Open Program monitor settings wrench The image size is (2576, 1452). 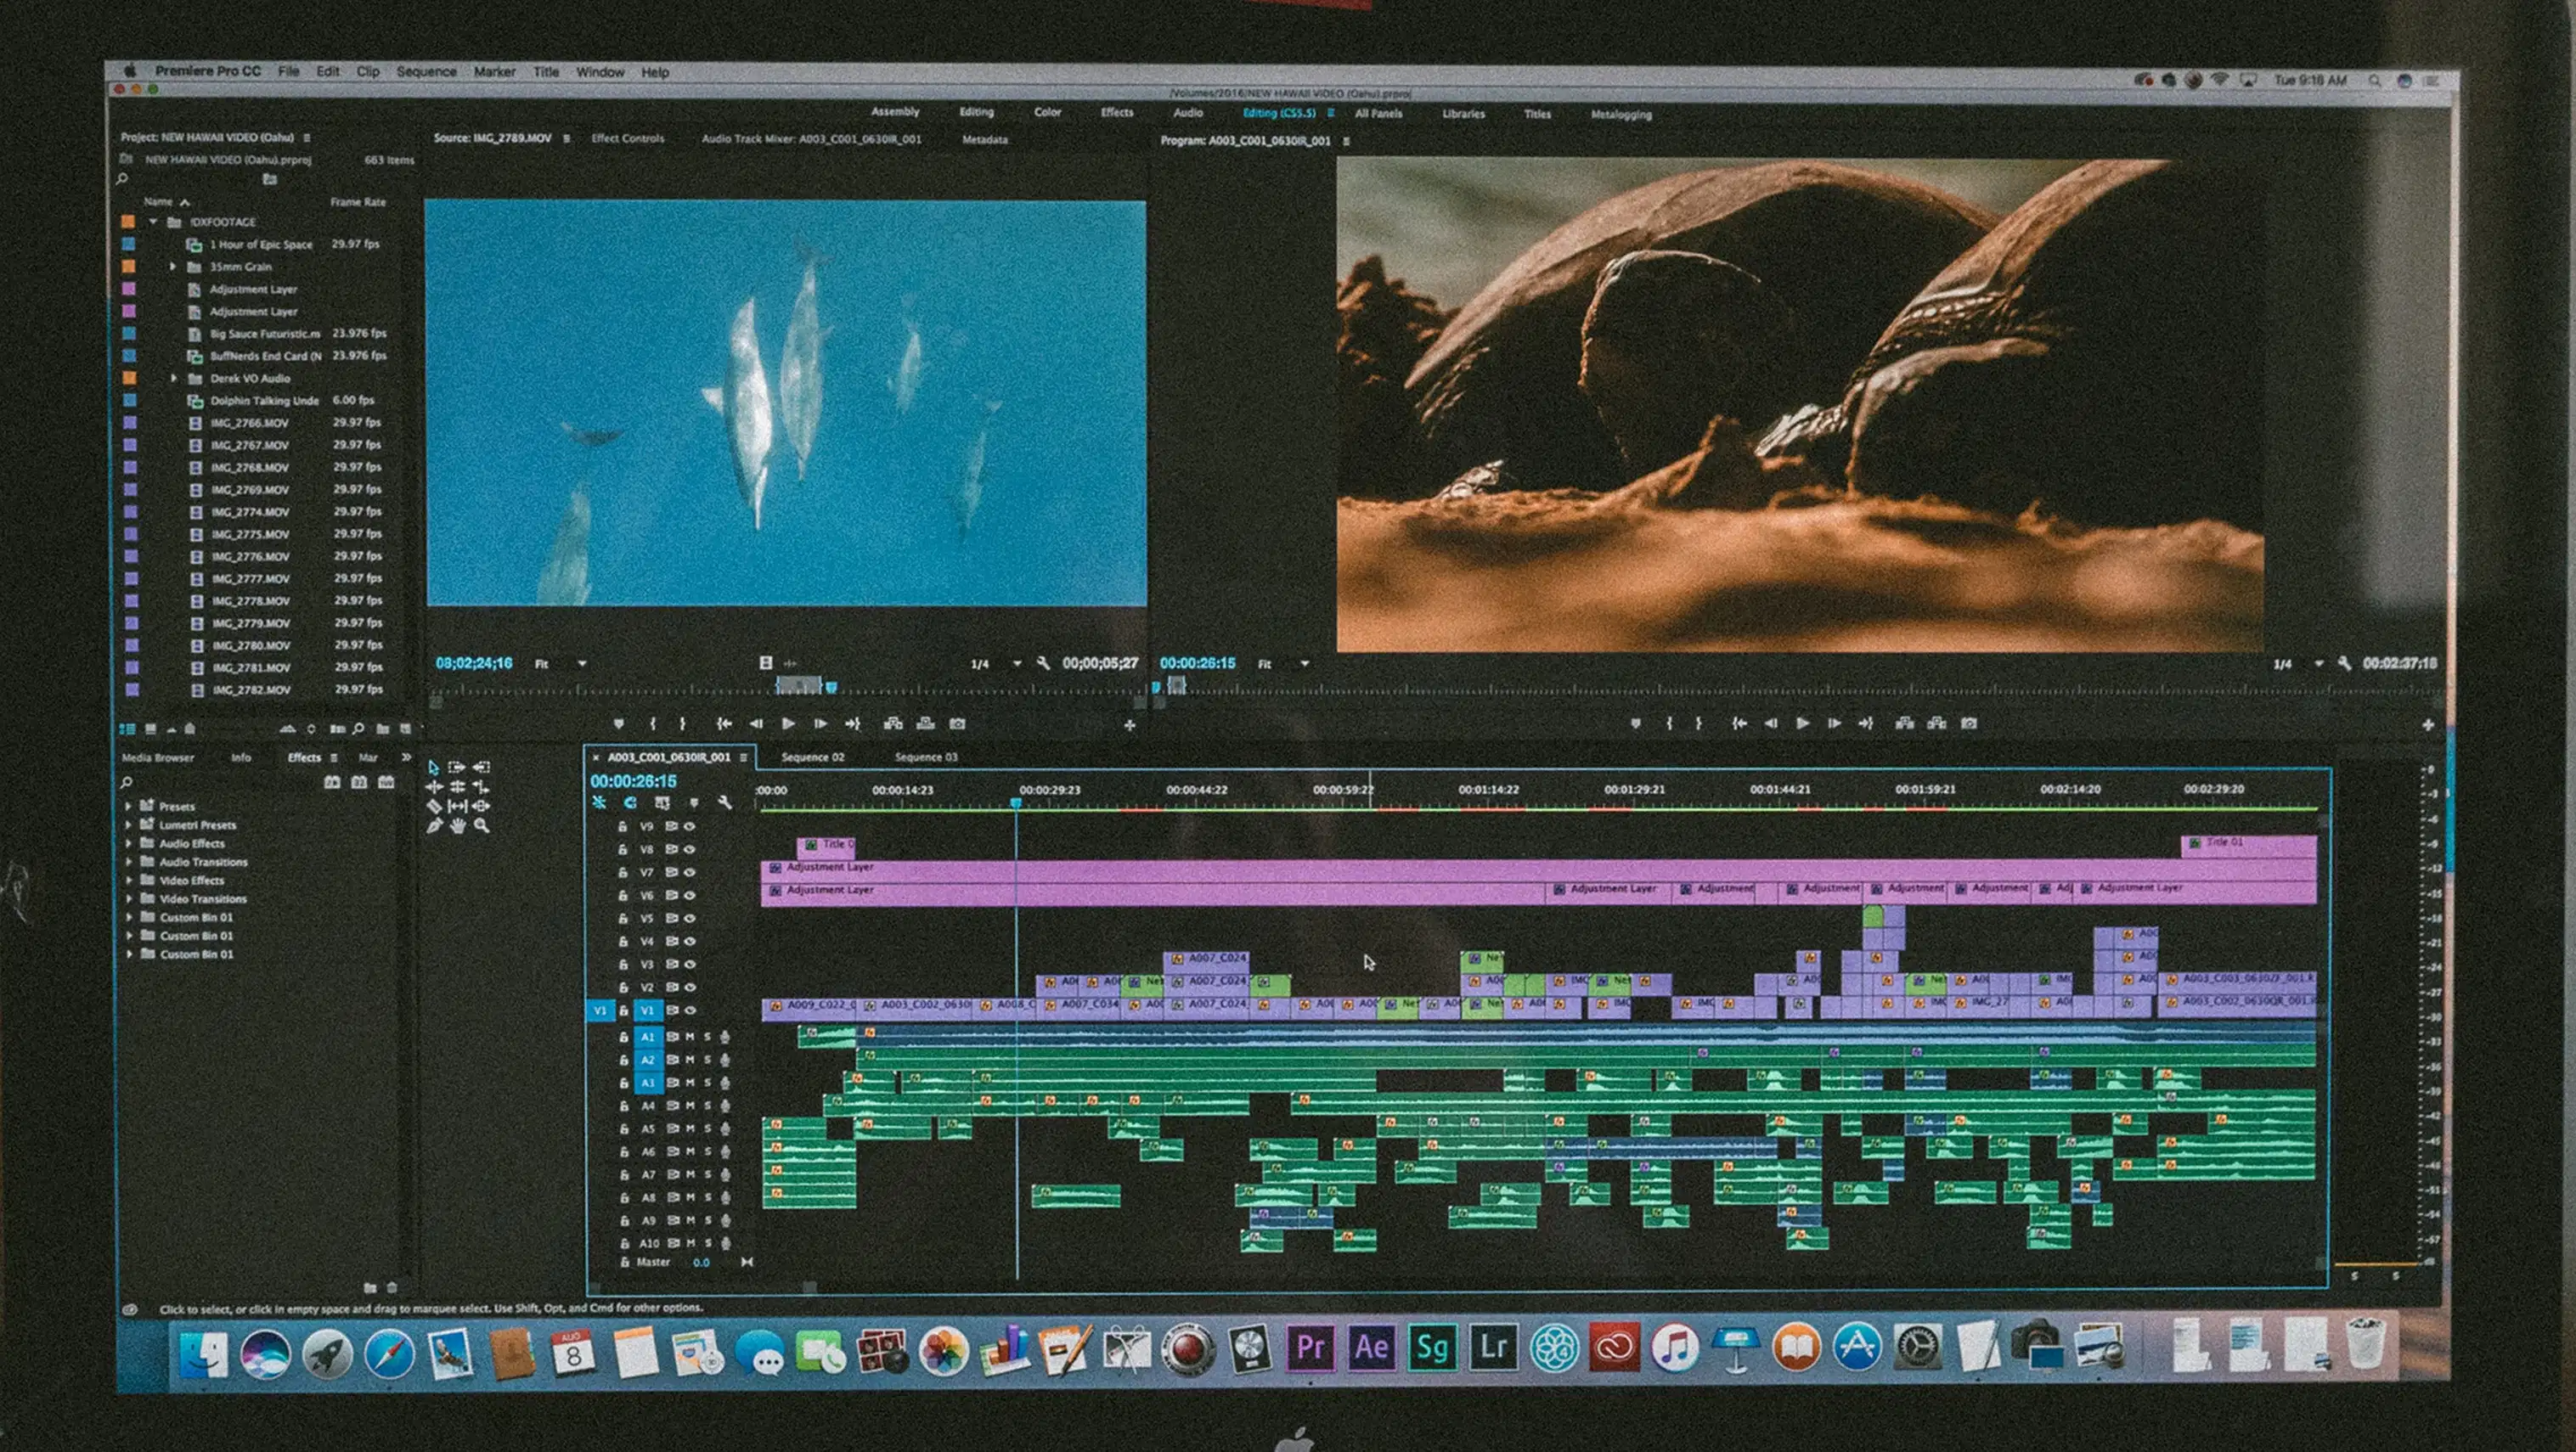(2343, 663)
